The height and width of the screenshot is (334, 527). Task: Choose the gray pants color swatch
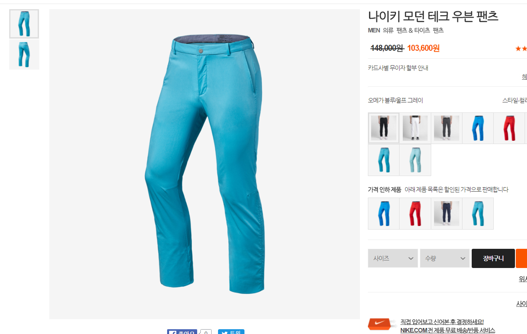tap(446, 128)
